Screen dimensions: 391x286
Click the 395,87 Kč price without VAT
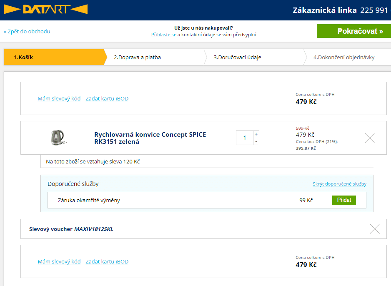coord(306,148)
